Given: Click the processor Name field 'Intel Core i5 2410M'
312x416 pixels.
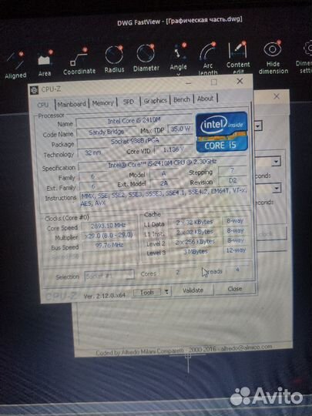Looking at the screenshot, I should [134, 121].
